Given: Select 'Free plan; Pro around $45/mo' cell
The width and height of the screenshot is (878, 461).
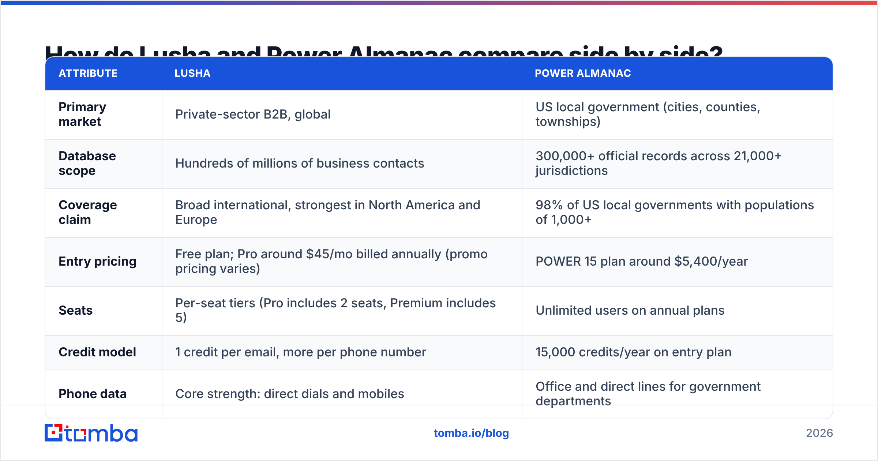Looking at the screenshot, I should pos(342,262).
